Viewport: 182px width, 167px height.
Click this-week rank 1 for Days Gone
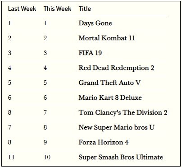coord(45,23)
